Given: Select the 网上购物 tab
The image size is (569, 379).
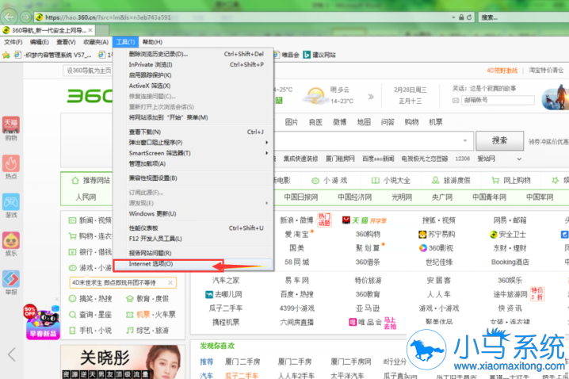Looking at the screenshot, I should click(x=511, y=181).
